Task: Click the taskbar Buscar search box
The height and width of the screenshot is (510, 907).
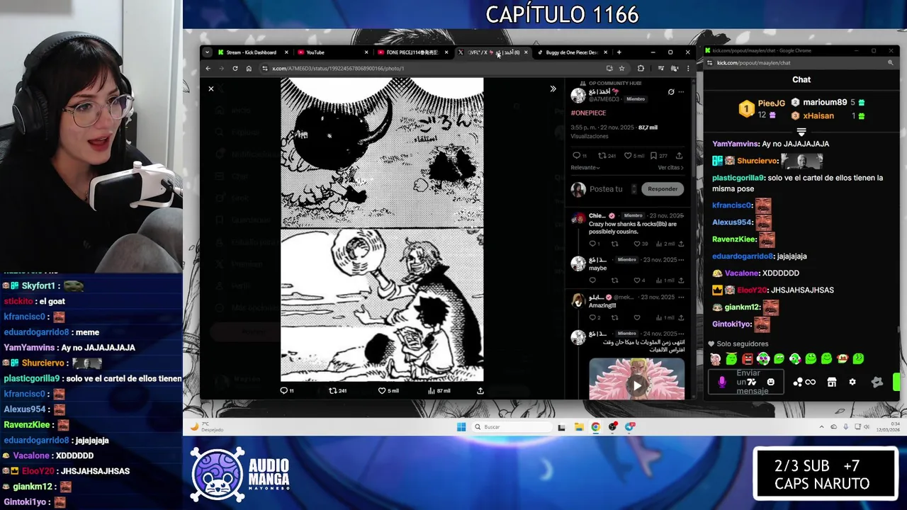Action: tap(512, 426)
